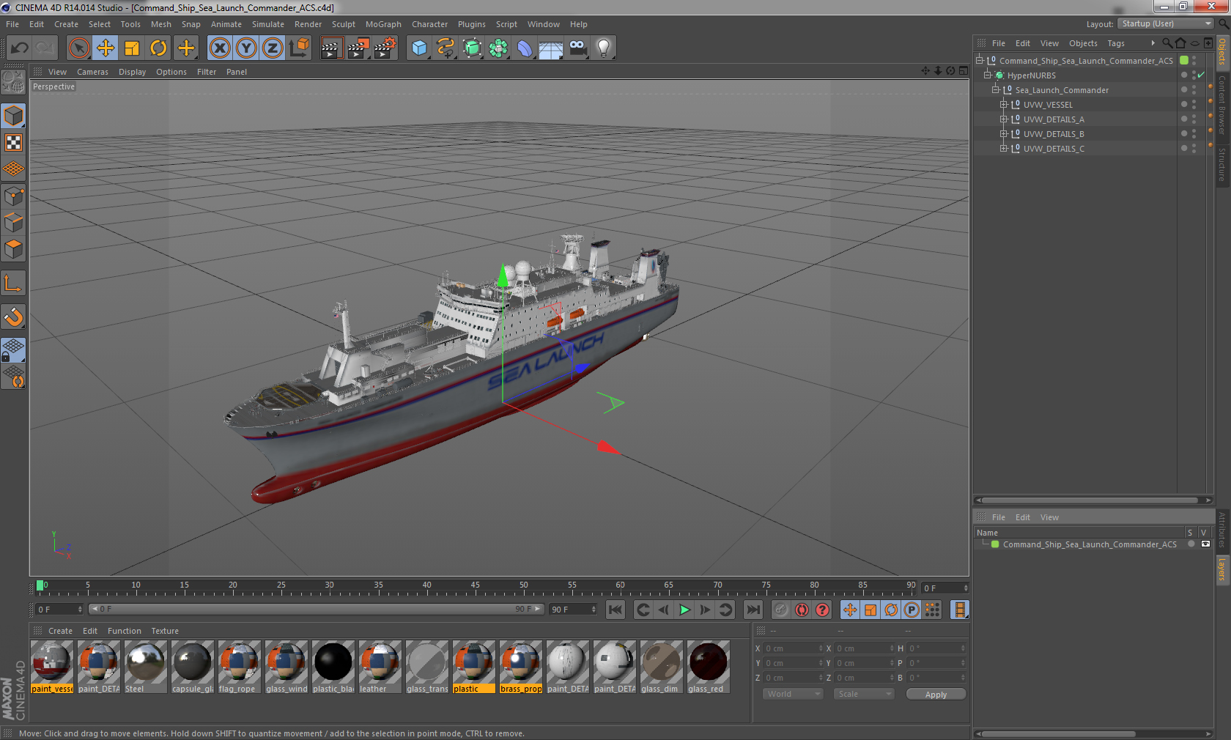Toggle layer visibility icon in Layers panel
1231x740 pixels.
coord(1205,544)
